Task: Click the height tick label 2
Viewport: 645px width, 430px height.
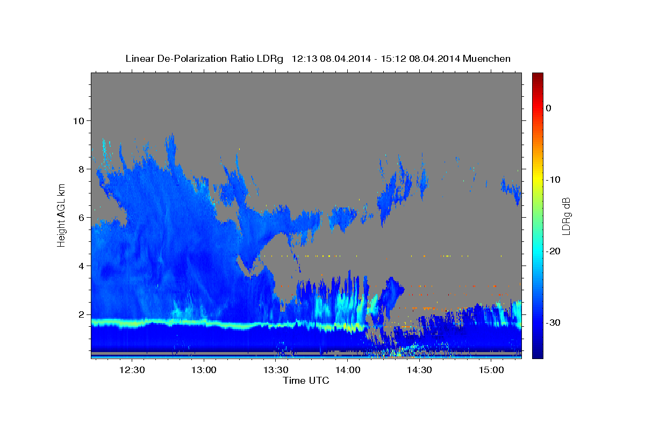Action: [82, 314]
